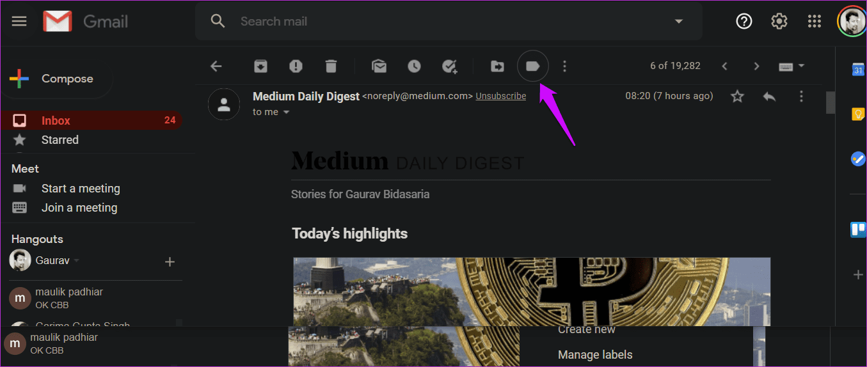Star the Medium Daily Digest email
The width and height of the screenshot is (867, 367).
coord(738,96)
